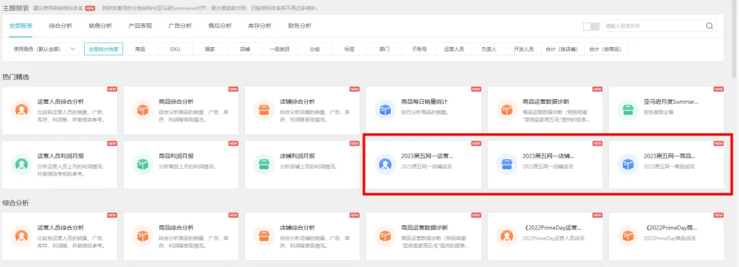Filter by 合计(按店铺) dimension
This screenshot has height=267, width=739.
coord(562,49)
